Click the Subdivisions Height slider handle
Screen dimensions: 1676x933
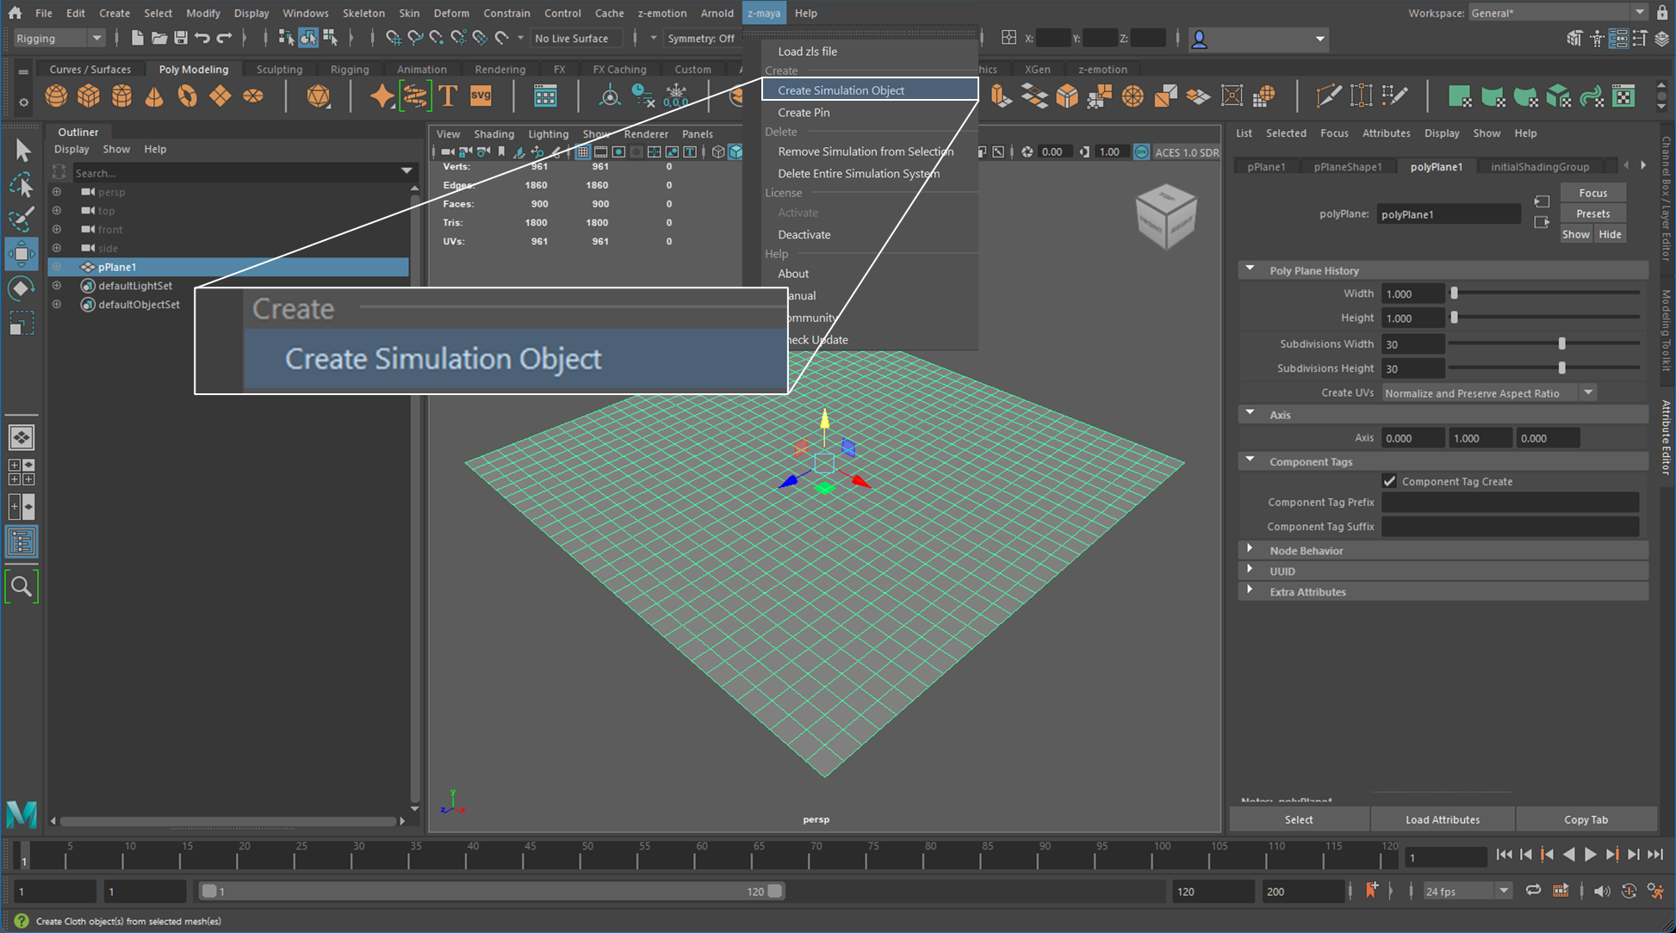pyautogui.click(x=1561, y=368)
